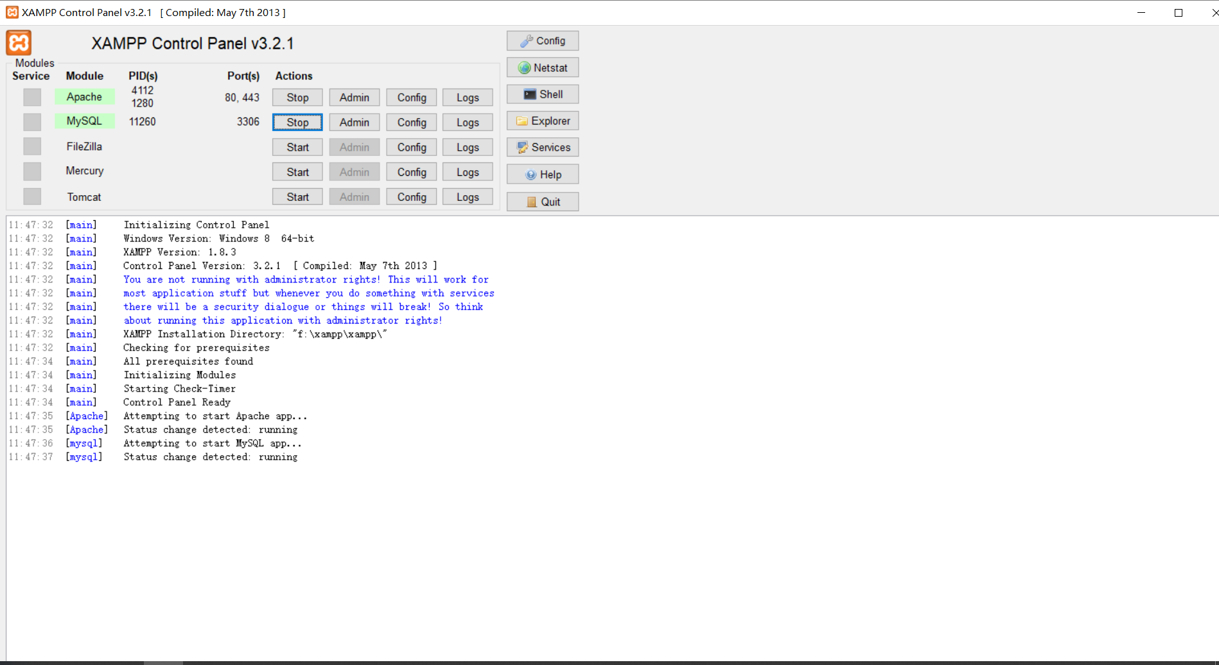Open Tomcat Logs menu
This screenshot has height=665, width=1219.
point(468,197)
